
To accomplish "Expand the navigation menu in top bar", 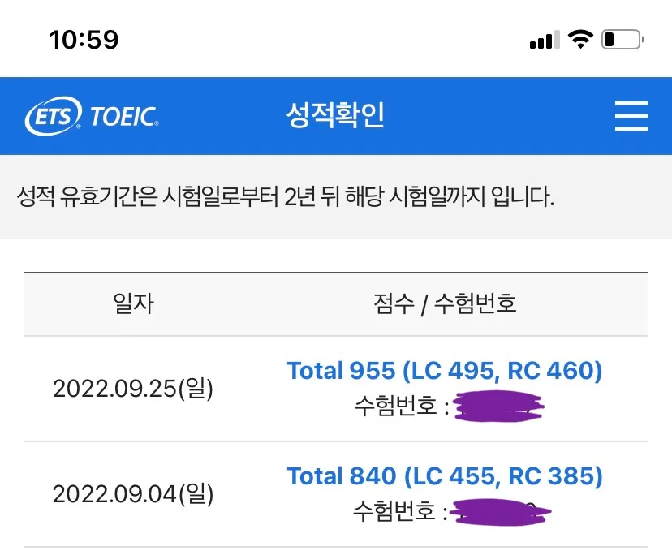I will click(631, 116).
